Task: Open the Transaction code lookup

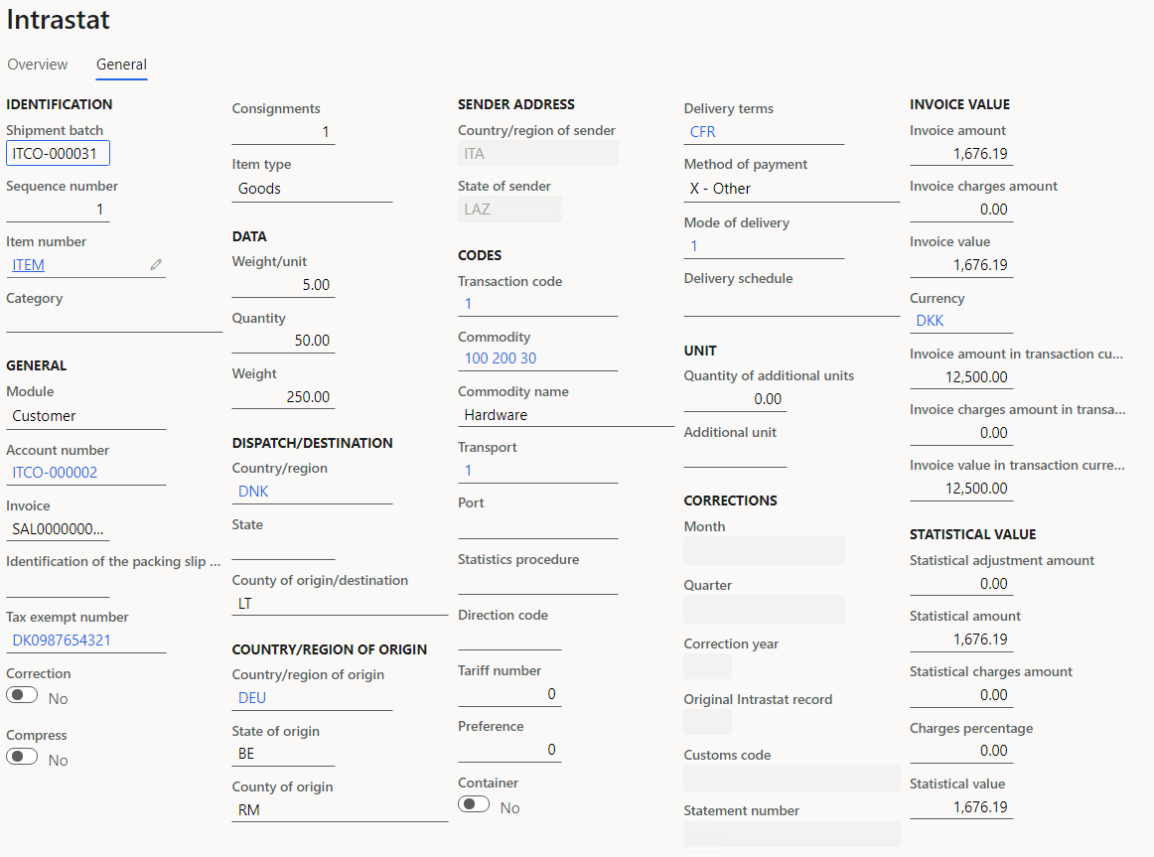Action: tap(467, 303)
